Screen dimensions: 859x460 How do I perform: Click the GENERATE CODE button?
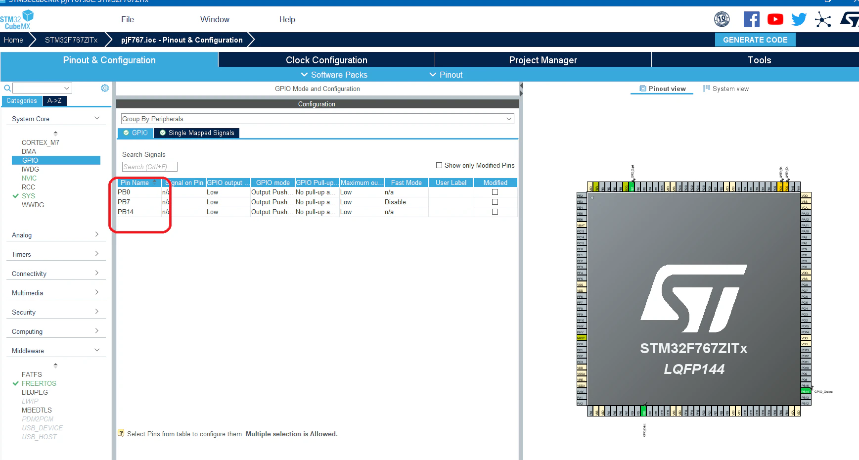coord(755,40)
